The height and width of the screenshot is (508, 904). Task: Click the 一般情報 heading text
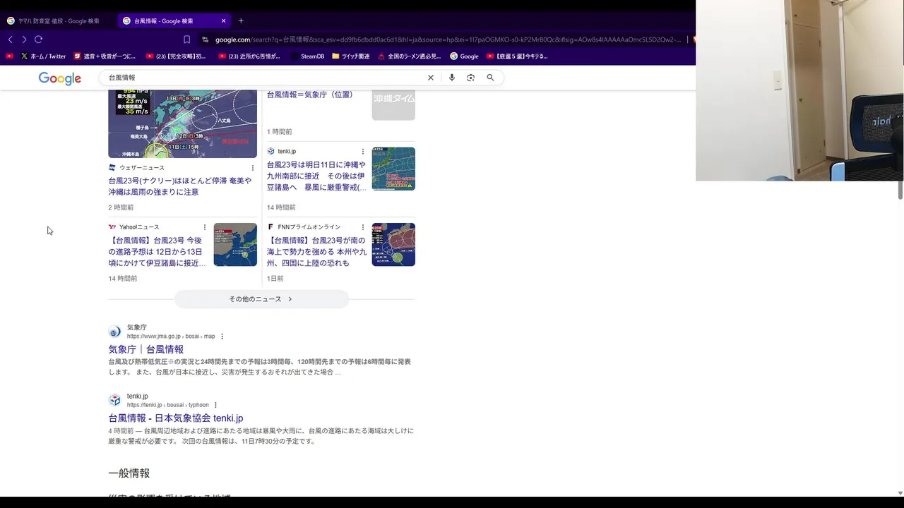point(129,473)
